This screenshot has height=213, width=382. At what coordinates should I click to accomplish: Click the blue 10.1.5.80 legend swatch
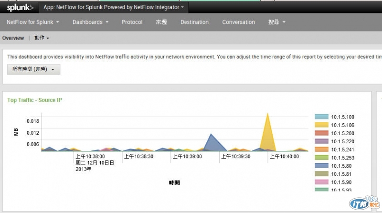pyautogui.click(x=321, y=166)
